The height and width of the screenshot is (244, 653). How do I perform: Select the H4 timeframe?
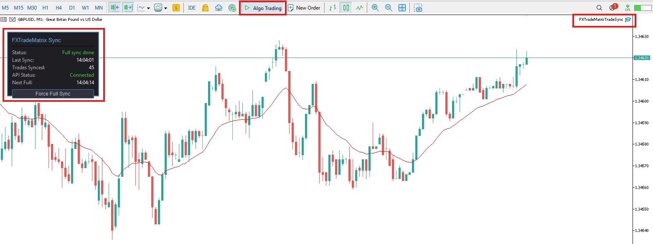click(x=59, y=8)
